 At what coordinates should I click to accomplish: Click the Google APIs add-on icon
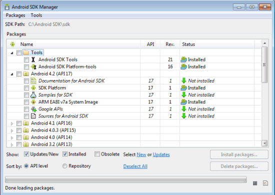point(33,109)
